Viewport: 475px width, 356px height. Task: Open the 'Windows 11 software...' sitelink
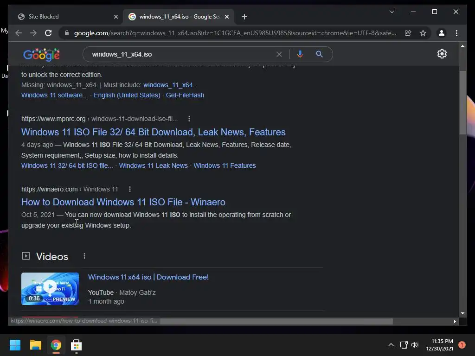pos(55,95)
